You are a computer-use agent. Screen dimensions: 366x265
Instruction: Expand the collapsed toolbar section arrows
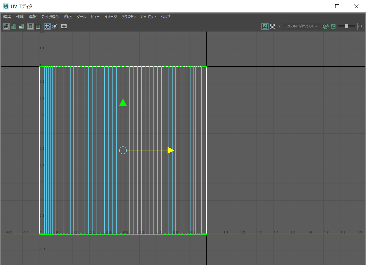pyautogui.click(x=360, y=26)
